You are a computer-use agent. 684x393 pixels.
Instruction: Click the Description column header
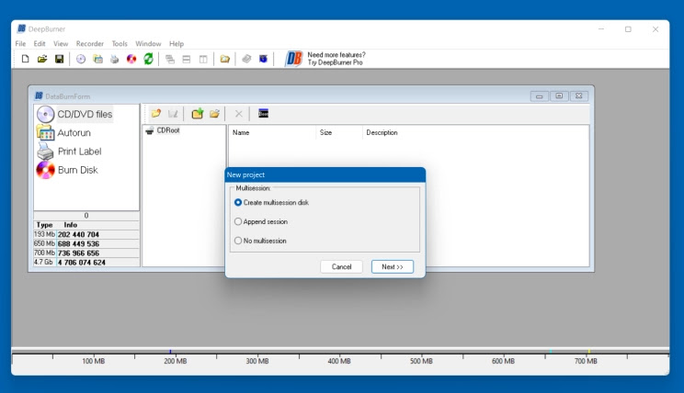pos(382,132)
